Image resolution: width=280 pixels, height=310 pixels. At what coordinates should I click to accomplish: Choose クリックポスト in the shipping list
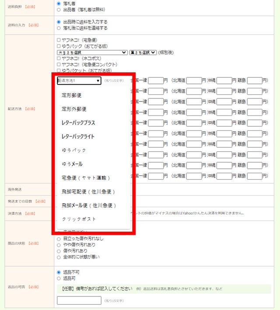pos(79,219)
